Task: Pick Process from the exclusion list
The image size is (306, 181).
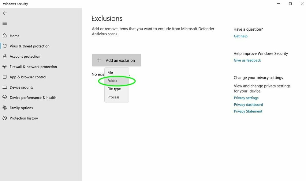Action: [x=114, y=97]
